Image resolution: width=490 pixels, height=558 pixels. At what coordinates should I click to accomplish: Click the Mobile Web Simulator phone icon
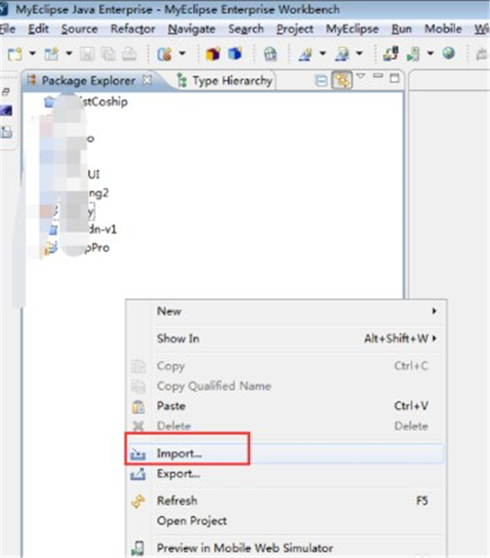tap(139, 548)
